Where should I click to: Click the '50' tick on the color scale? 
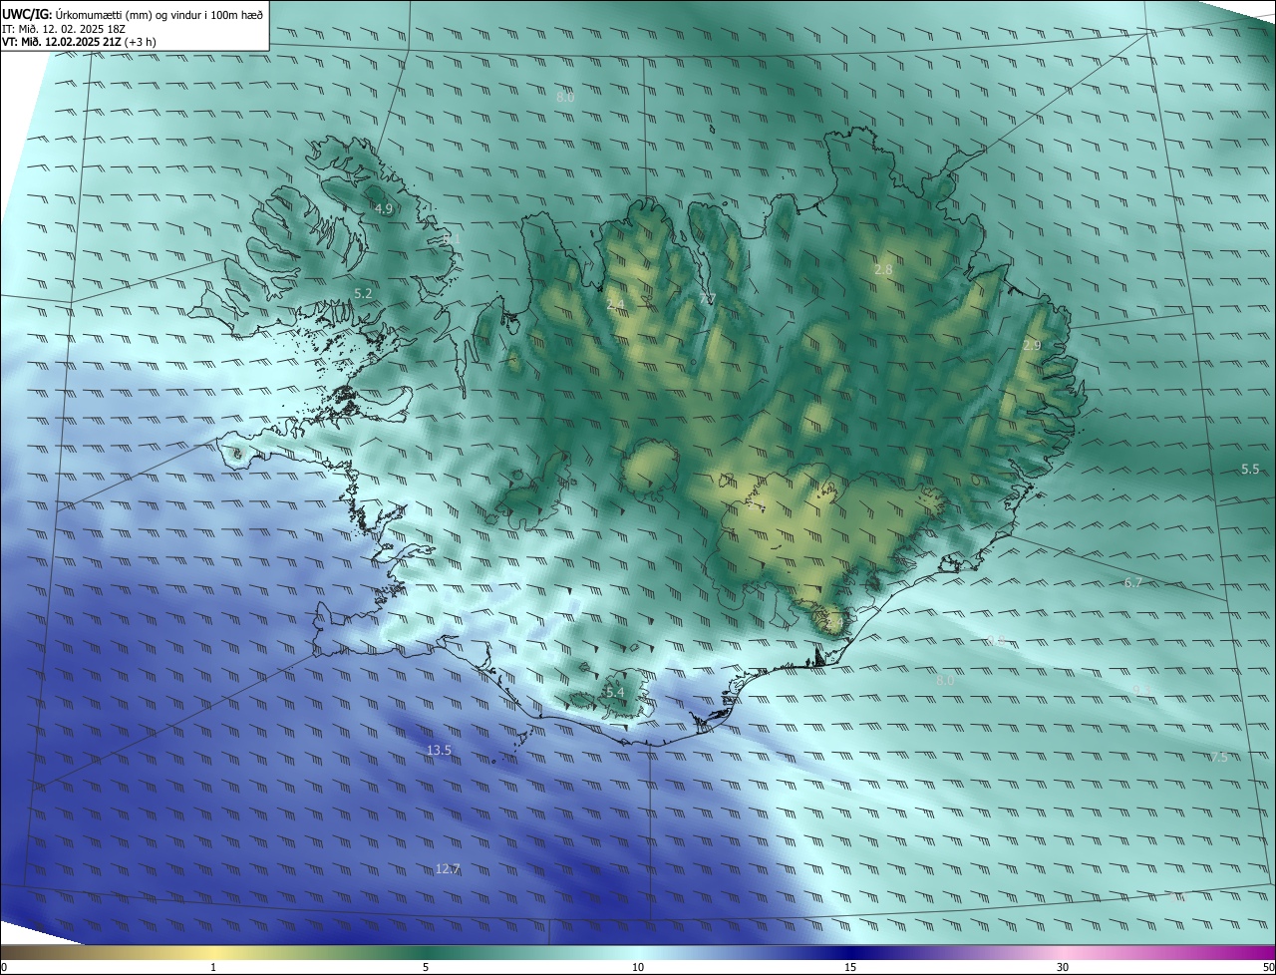pyautogui.click(x=1268, y=967)
